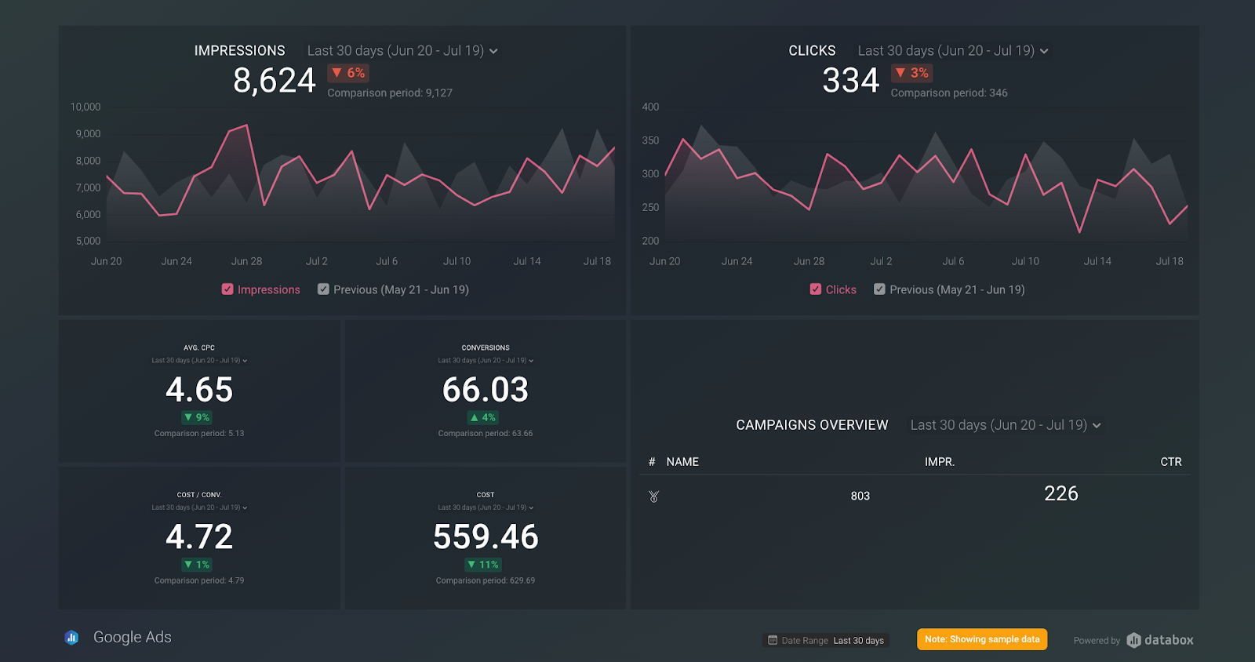The width and height of the screenshot is (1255, 662).
Task: Click the red 6% decrease indicator
Action: [348, 73]
